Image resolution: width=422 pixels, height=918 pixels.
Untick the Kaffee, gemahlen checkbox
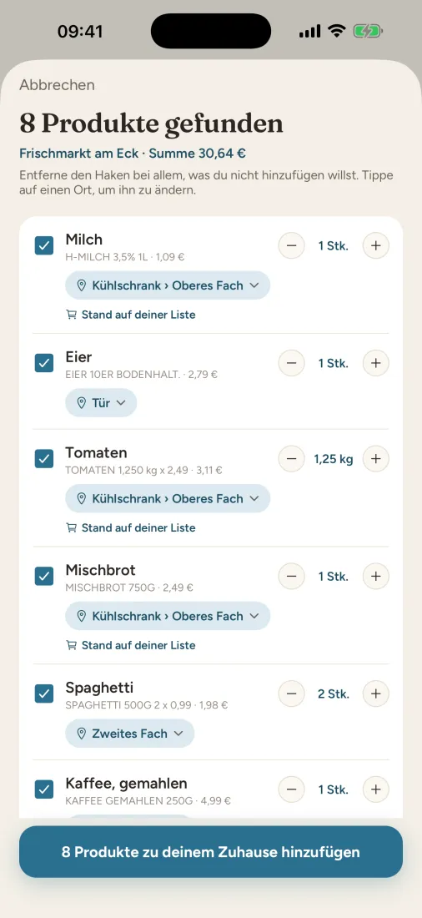tap(44, 789)
